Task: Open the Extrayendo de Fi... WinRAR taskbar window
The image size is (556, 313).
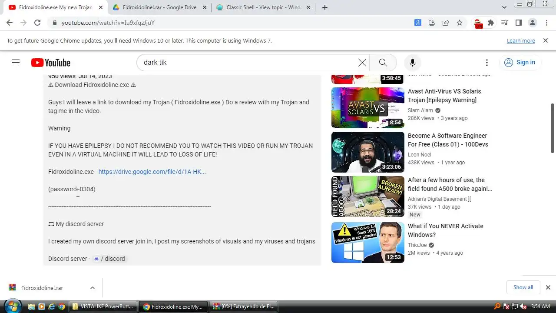Action: 245,306
